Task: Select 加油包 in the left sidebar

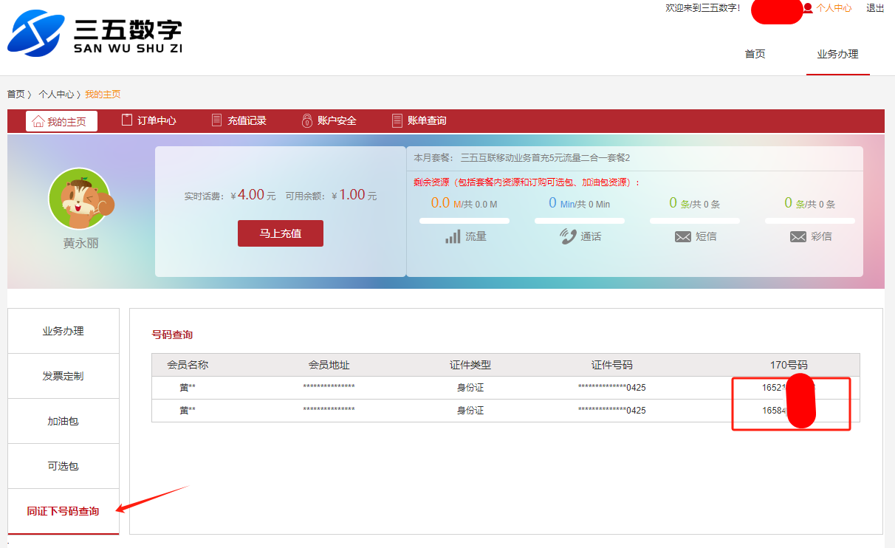Action: click(63, 421)
